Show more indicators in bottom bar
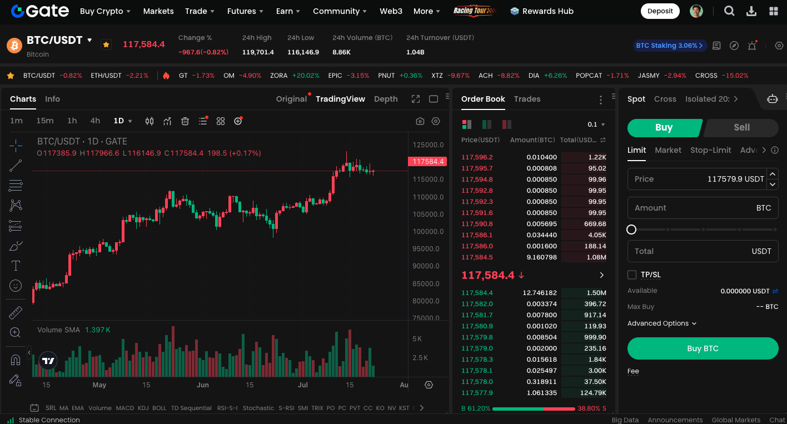787x424 pixels. (x=421, y=408)
